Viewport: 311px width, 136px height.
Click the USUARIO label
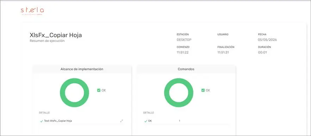pos(223,34)
